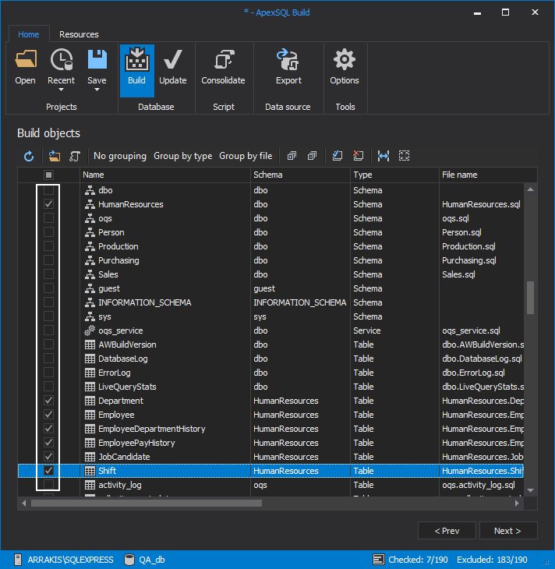This screenshot has height=569, width=555.
Task: Select No grouping view
Action: coord(120,156)
